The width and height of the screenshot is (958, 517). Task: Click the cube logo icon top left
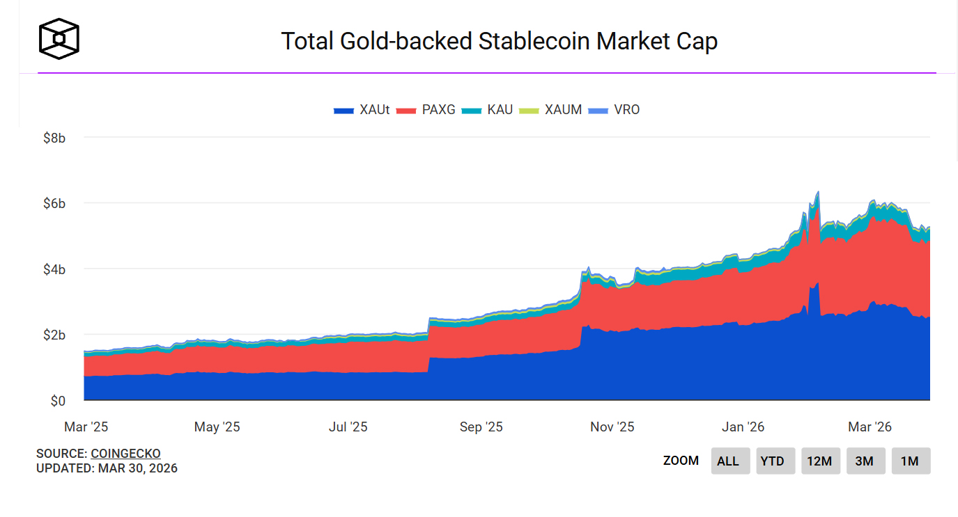pyautogui.click(x=59, y=38)
